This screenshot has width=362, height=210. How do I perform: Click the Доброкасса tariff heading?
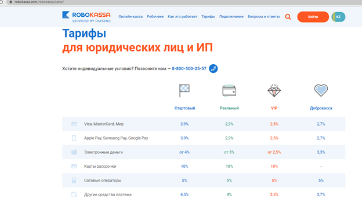tap(321, 108)
